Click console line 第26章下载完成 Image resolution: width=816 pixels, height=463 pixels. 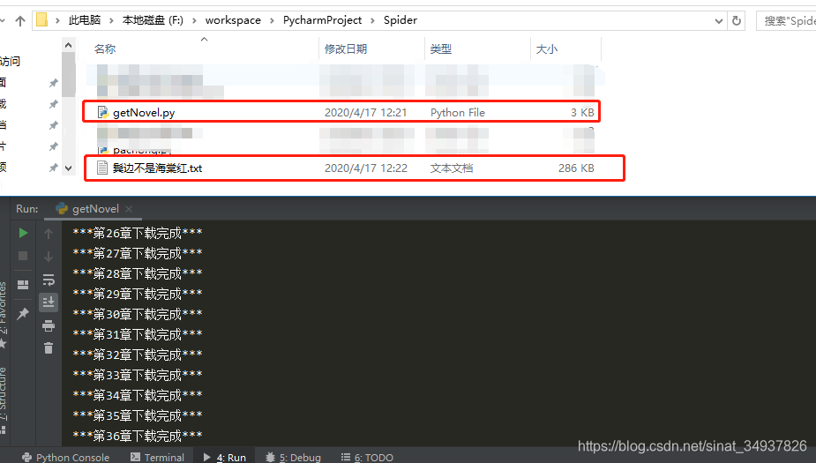pyautogui.click(x=138, y=233)
